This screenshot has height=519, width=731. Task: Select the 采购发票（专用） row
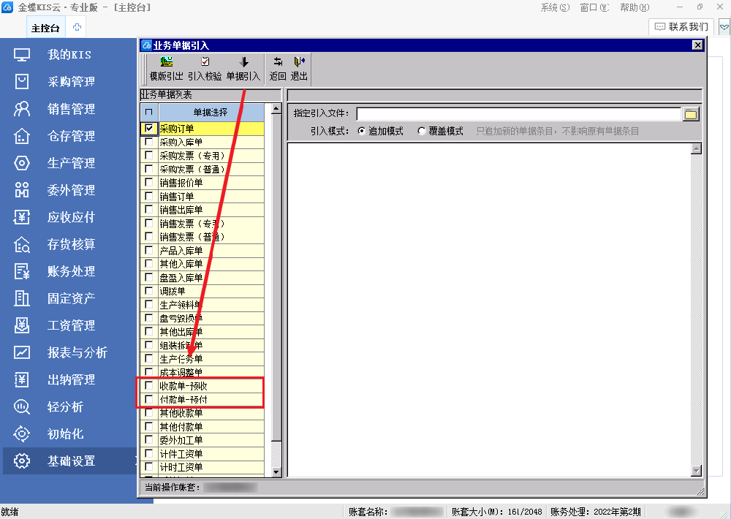202,155
